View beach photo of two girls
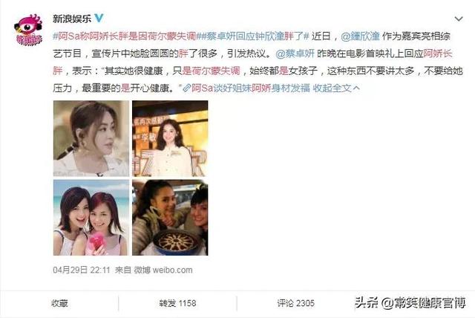This screenshot has height=318, width=475. (91, 218)
